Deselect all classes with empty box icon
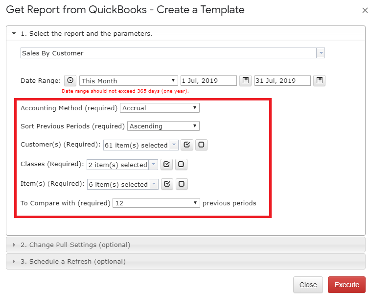The image size is (370, 296). 181,165
